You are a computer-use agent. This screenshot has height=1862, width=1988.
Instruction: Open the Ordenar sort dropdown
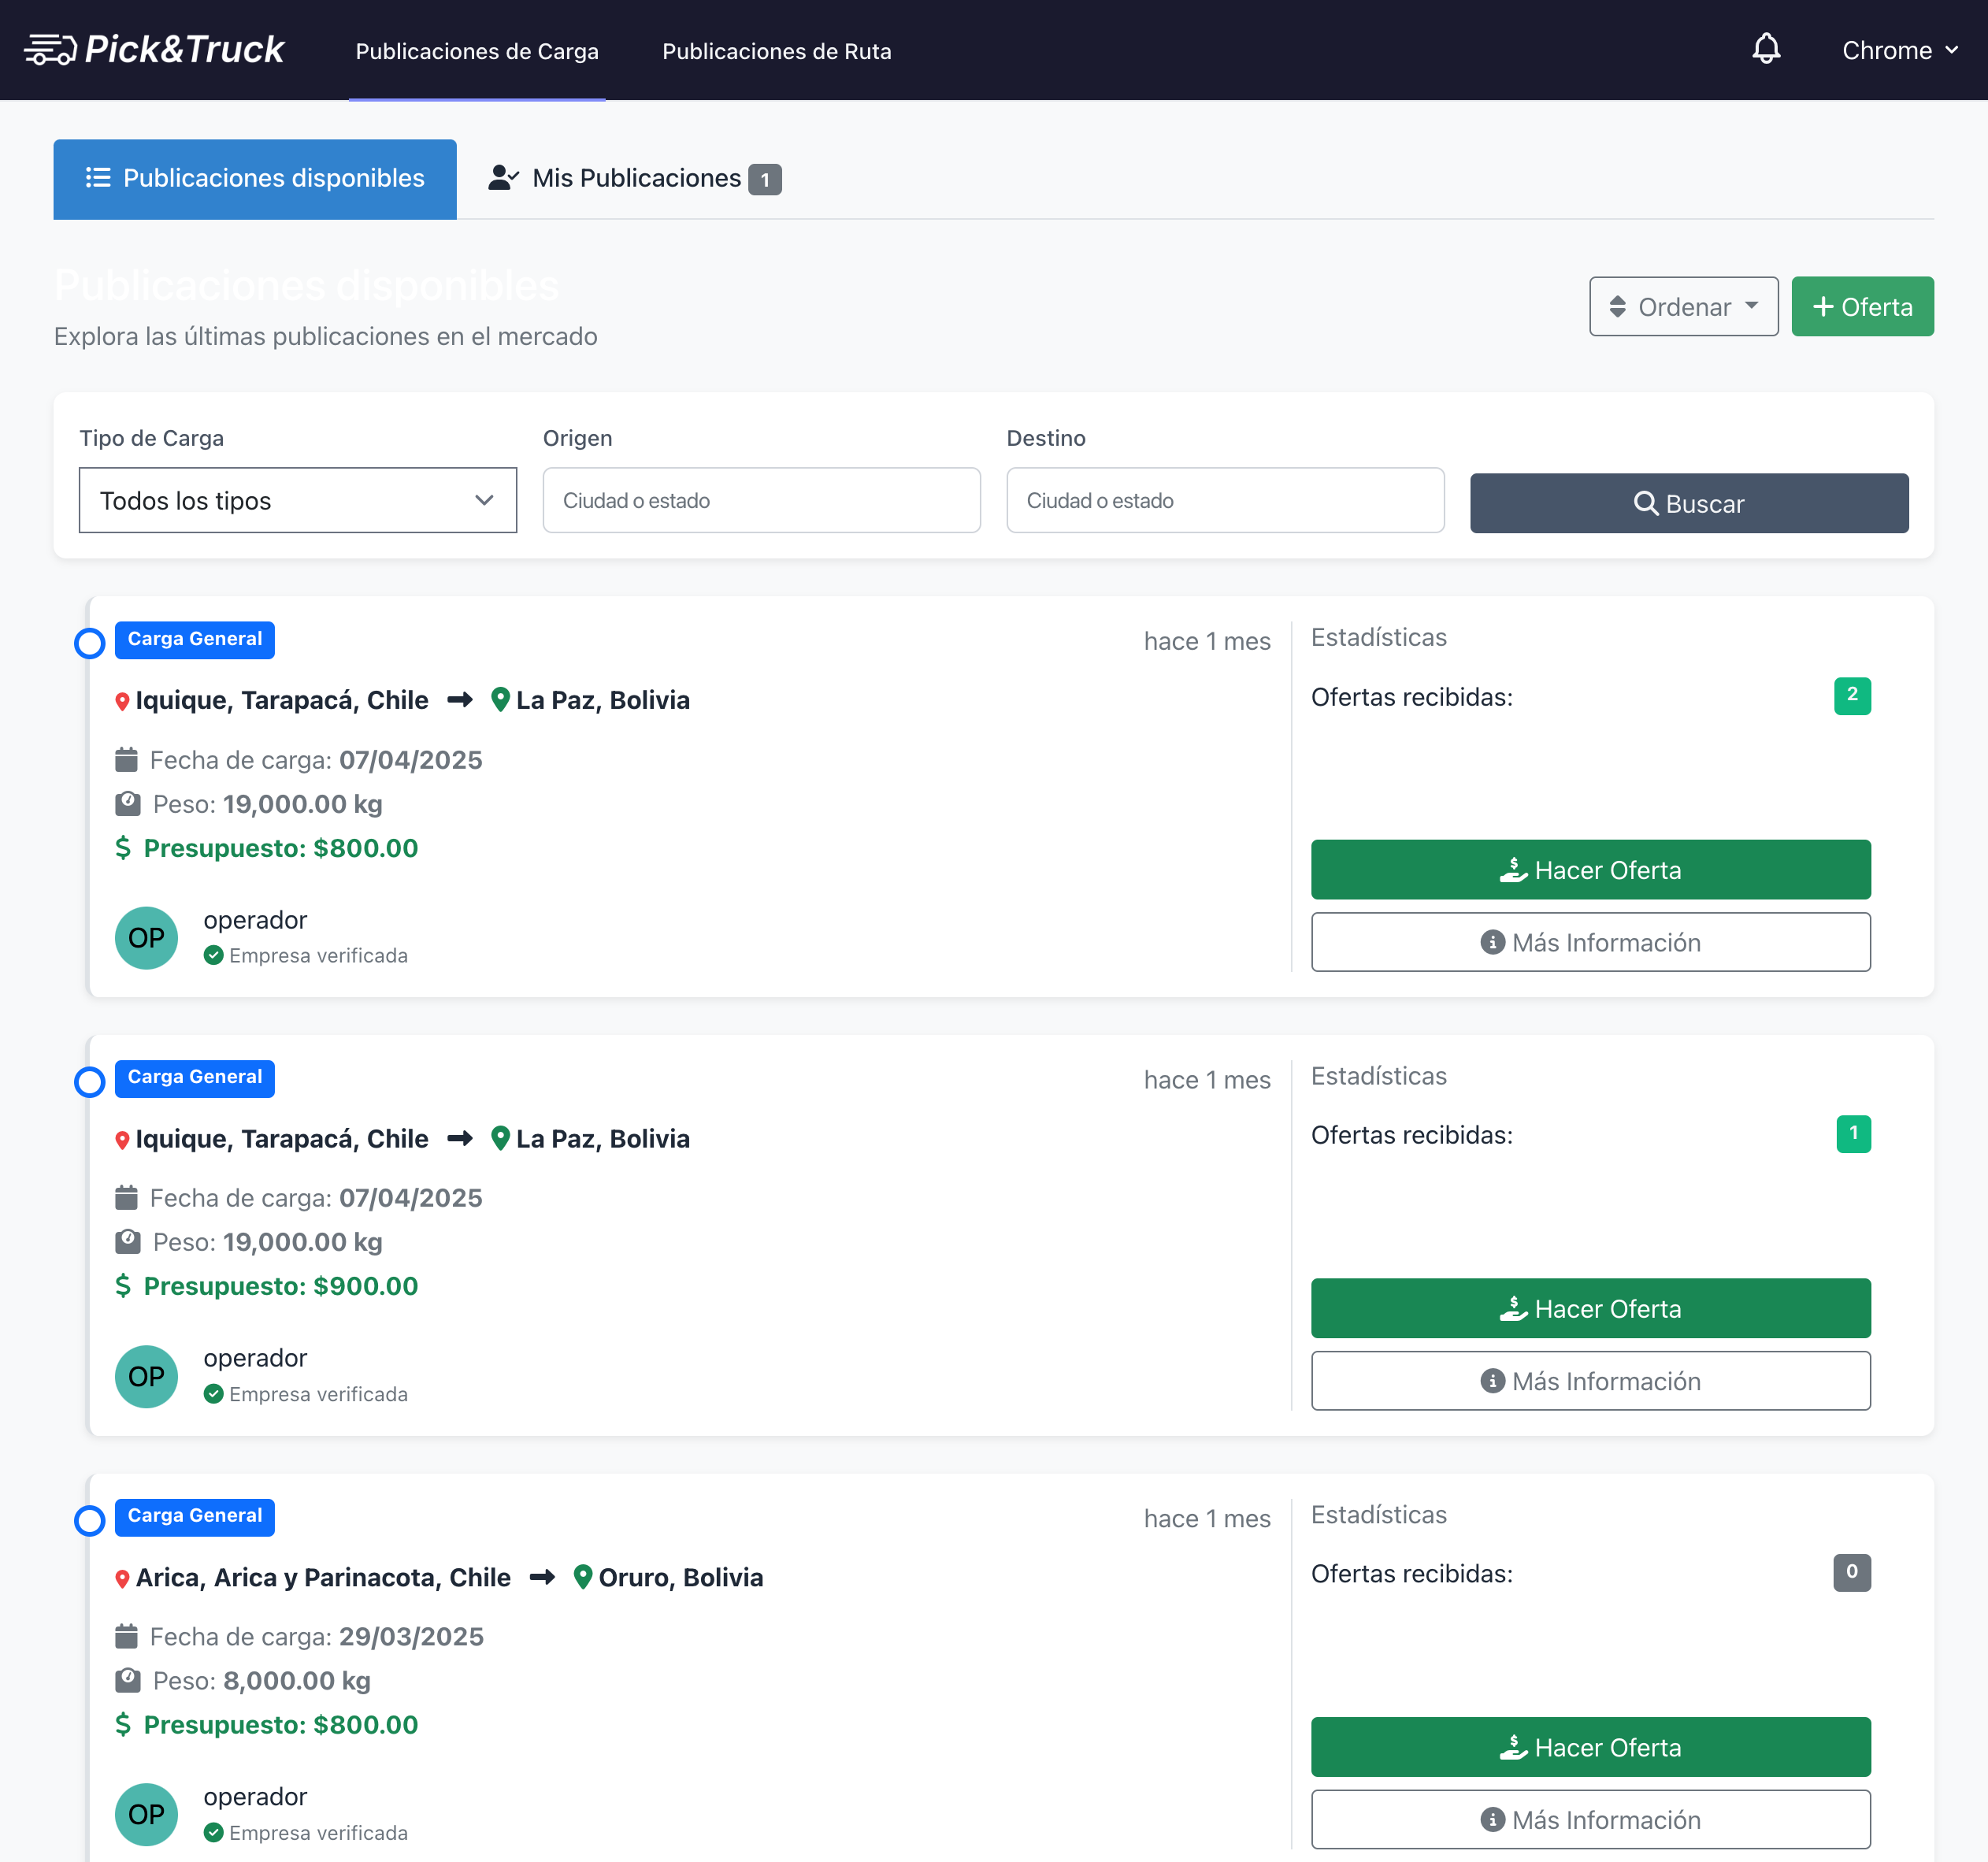pos(1683,307)
